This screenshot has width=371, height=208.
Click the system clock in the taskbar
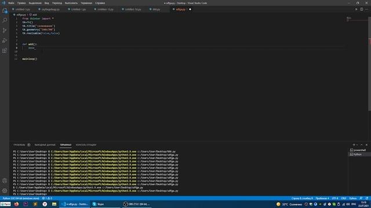[x=363, y=204]
